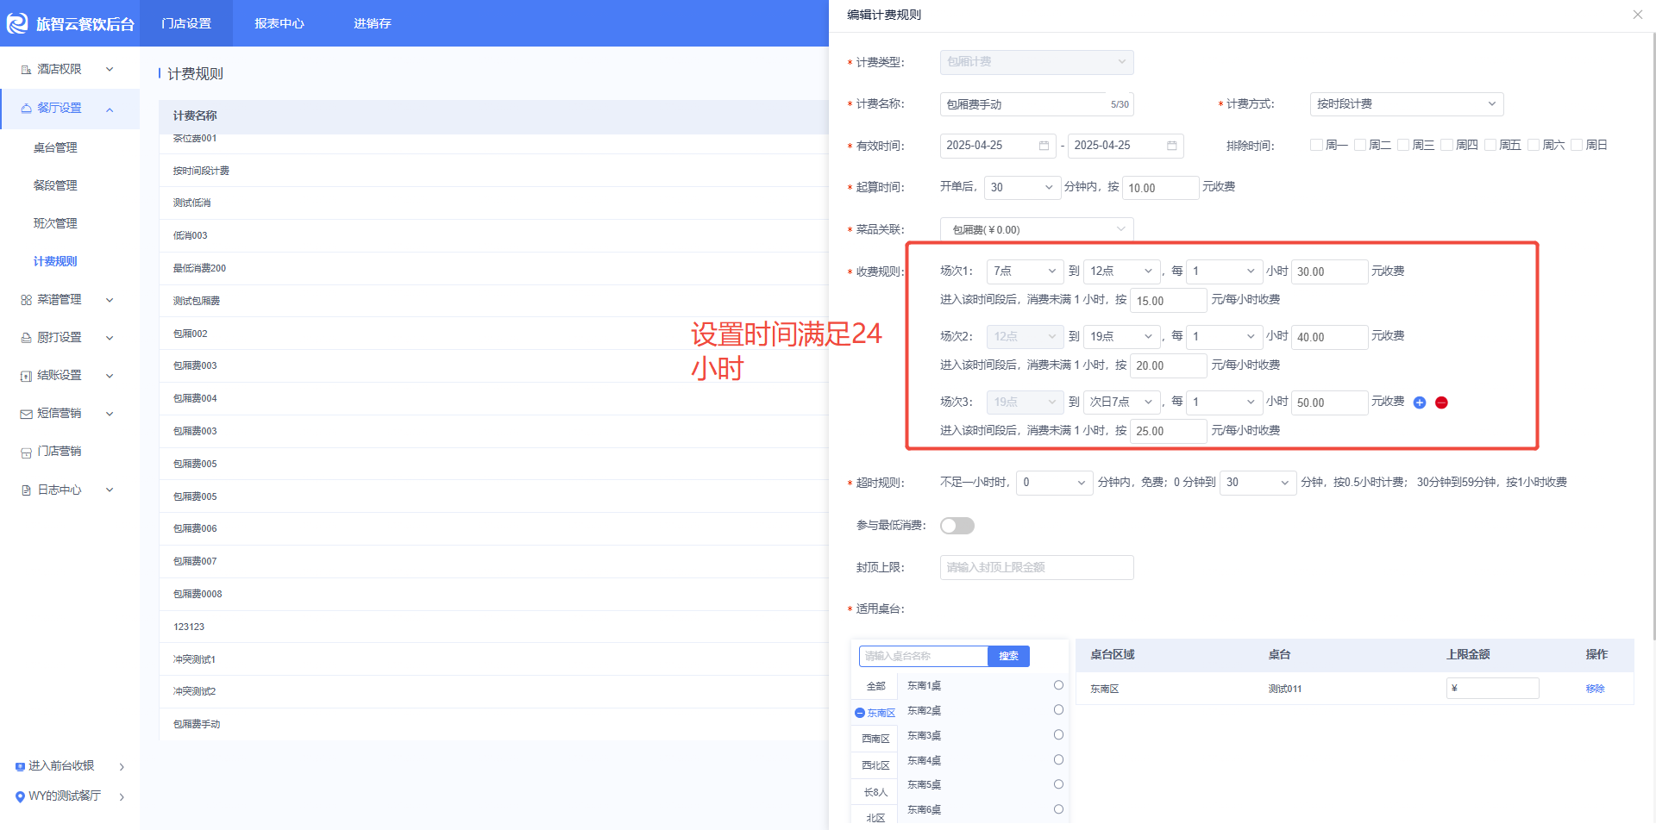Open the 菜品关联 包厢费 dropdown

(x=1037, y=229)
